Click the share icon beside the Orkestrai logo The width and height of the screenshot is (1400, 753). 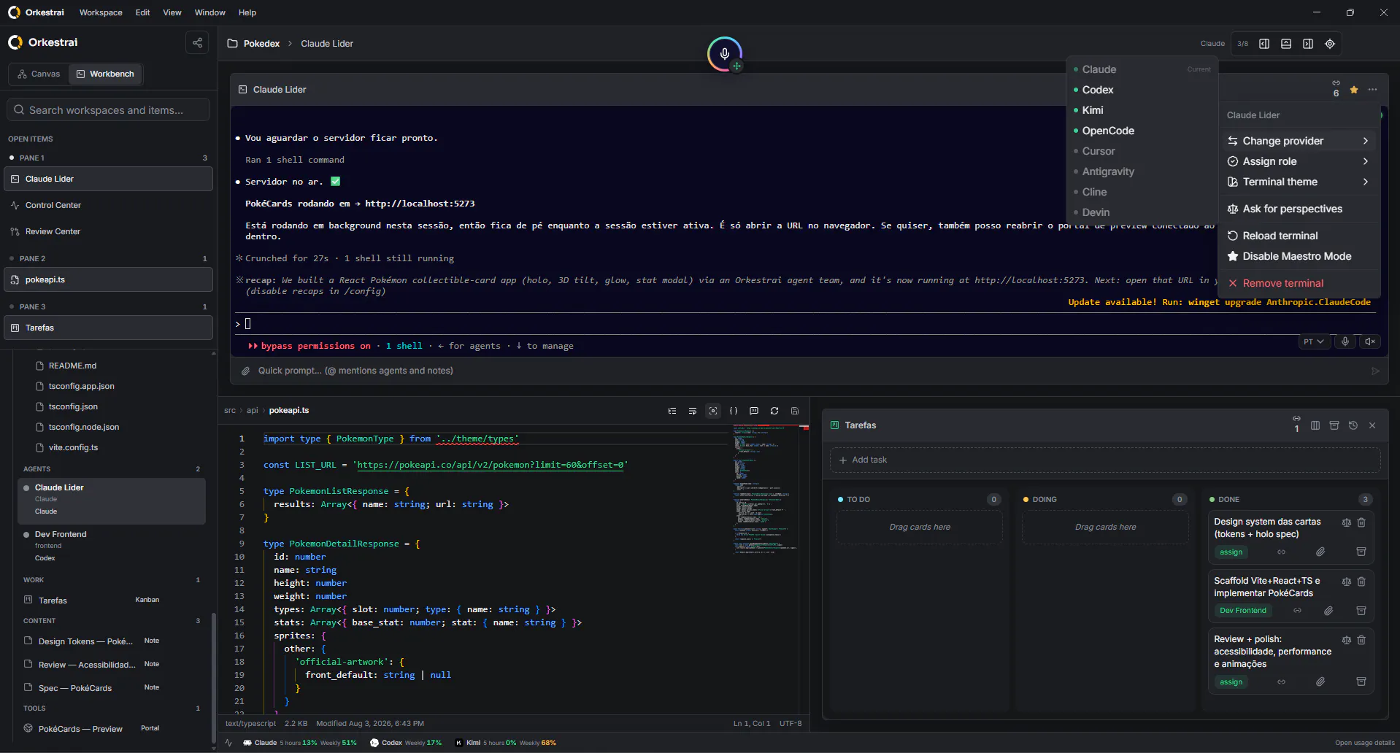tap(197, 42)
